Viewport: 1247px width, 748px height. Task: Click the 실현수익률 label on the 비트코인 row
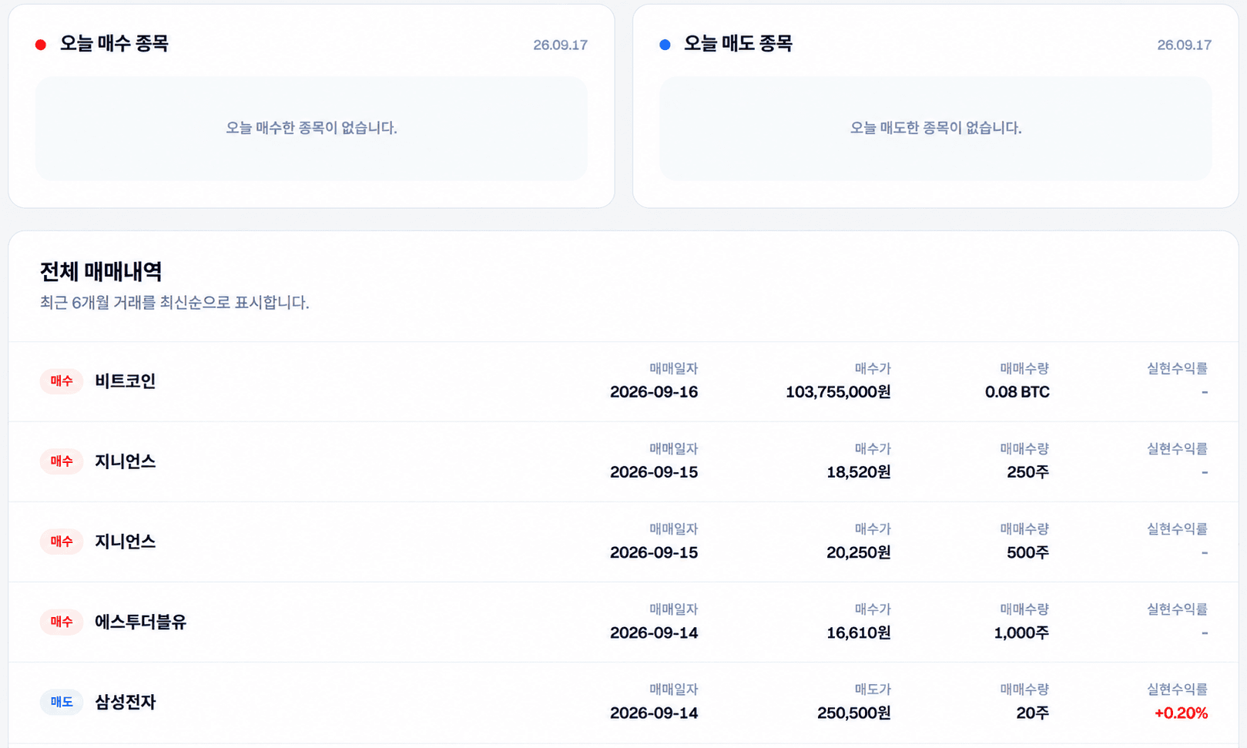(1178, 369)
